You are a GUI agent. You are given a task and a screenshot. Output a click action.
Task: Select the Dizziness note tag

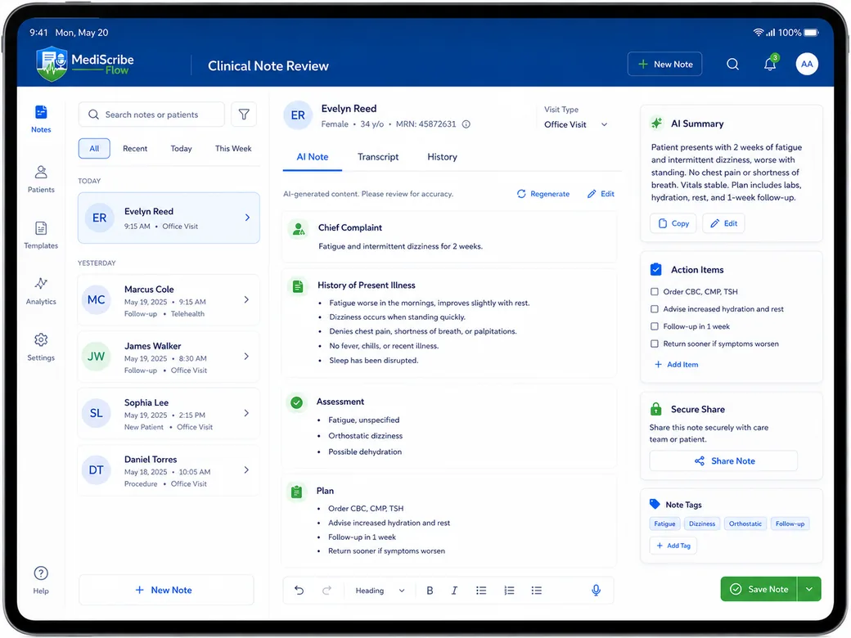pyautogui.click(x=702, y=524)
